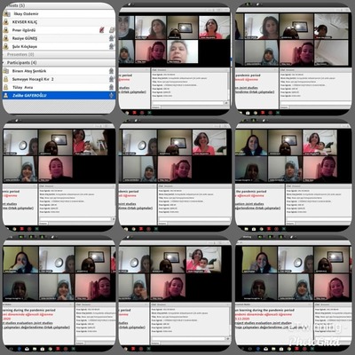The width and height of the screenshot is (355, 355).
Task: Click the microphone icon on Birsen Ateş Şentürk's row
Action: click(x=111, y=71)
